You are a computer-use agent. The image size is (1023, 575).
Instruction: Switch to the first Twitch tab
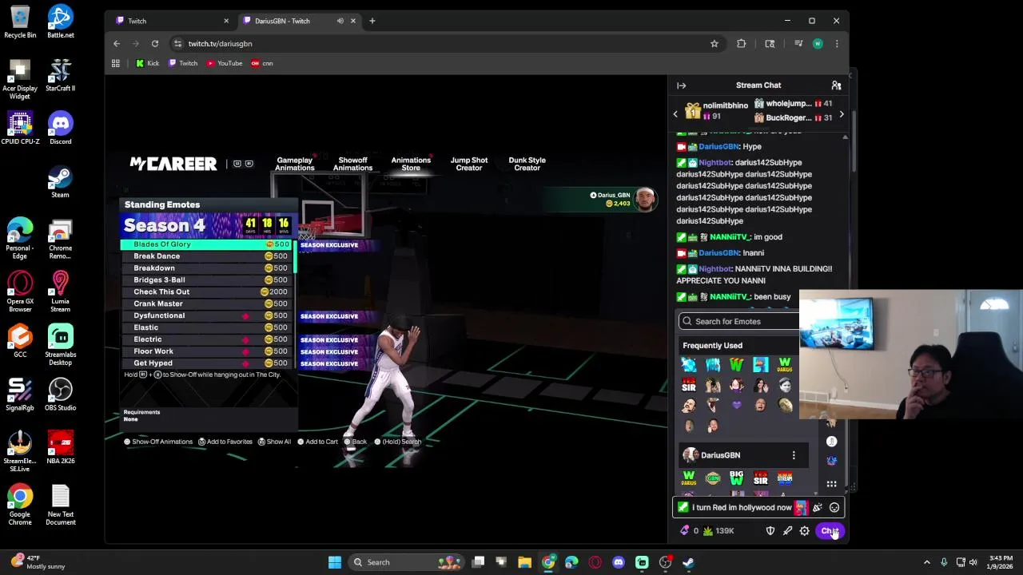[172, 21]
